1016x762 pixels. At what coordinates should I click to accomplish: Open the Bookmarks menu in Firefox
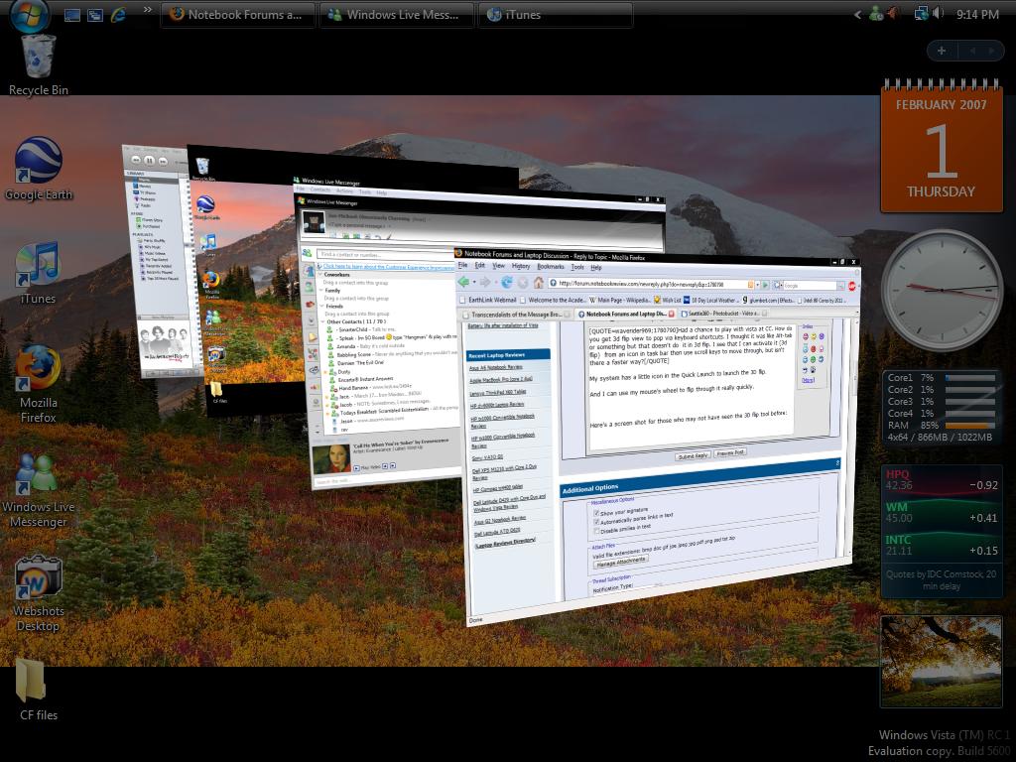pos(550,266)
